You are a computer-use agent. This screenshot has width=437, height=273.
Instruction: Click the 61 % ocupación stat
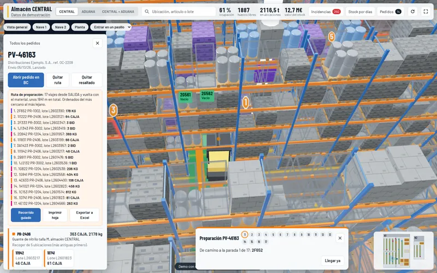pyautogui.click(x=226, y=11)
